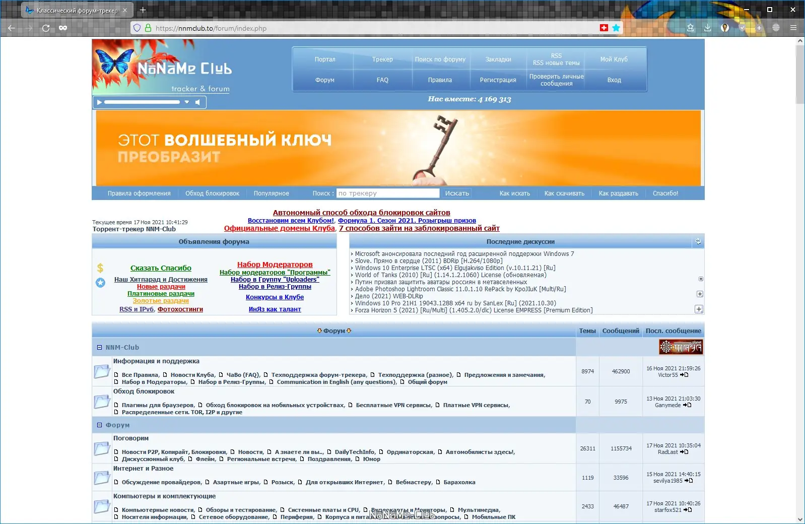805x524 pixels.
Task: Open folder icon for Информация и поддержка
Action: point(102,371)
